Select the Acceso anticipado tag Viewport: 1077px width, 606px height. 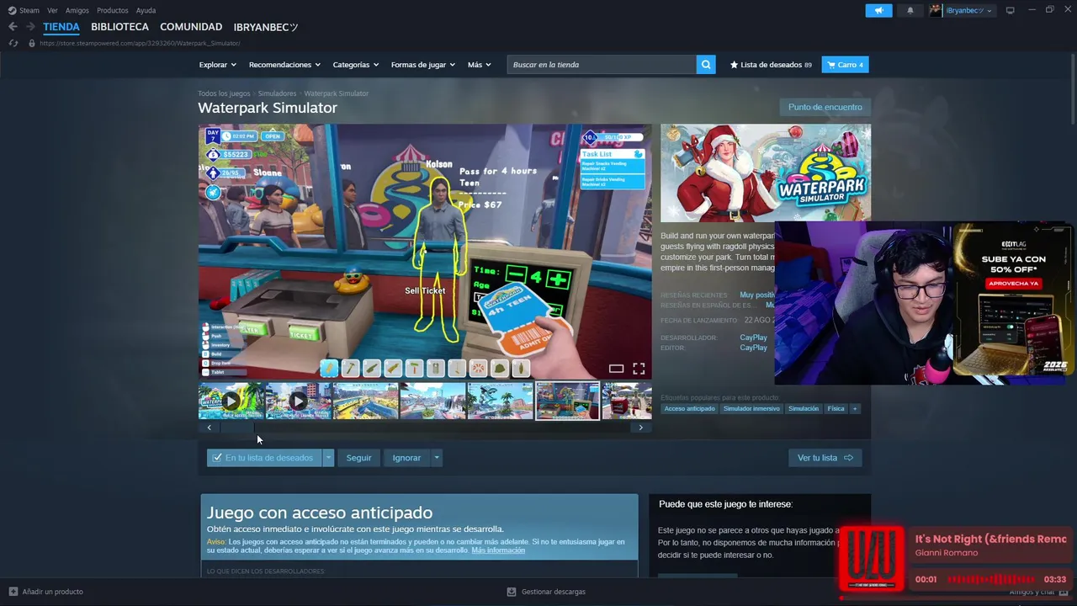point(689,409)
